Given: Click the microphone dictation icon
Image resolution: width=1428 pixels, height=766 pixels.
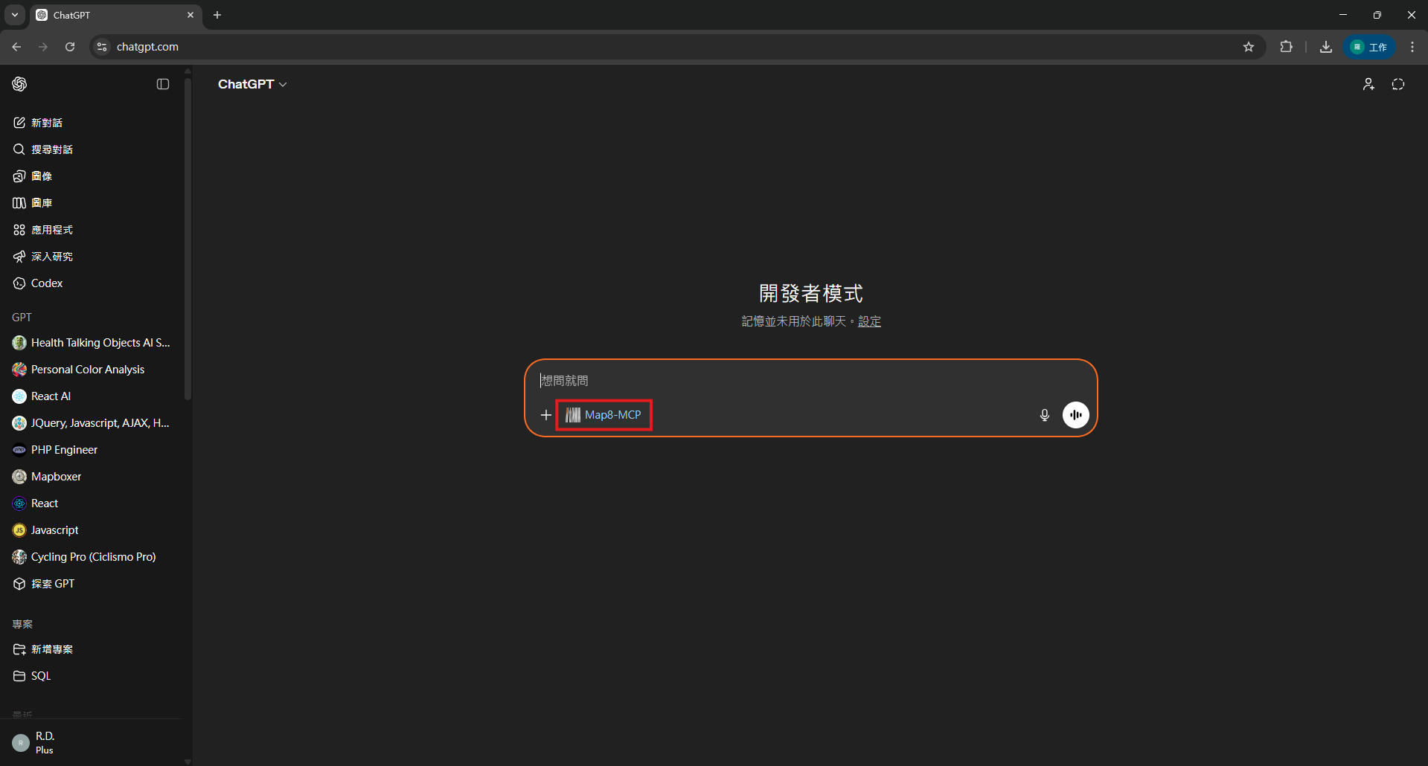Looking at the screenshot, I should (1045, 415).
